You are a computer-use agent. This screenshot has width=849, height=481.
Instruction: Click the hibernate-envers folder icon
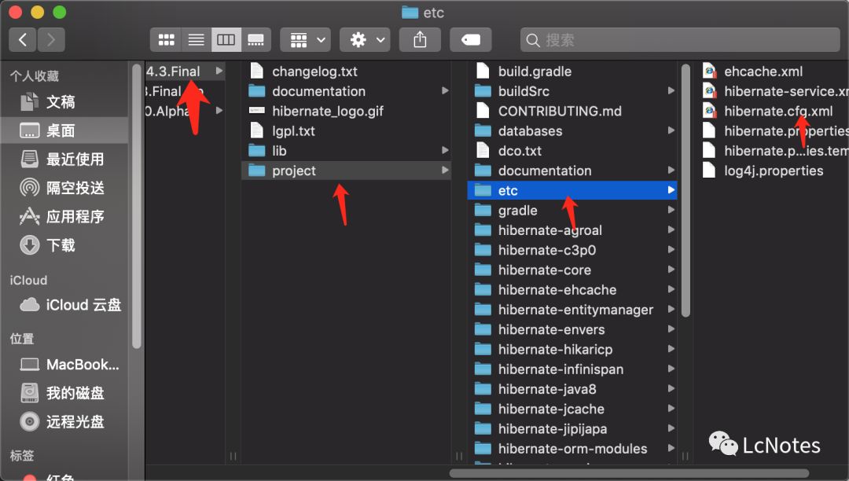click(x=483, y=329)
